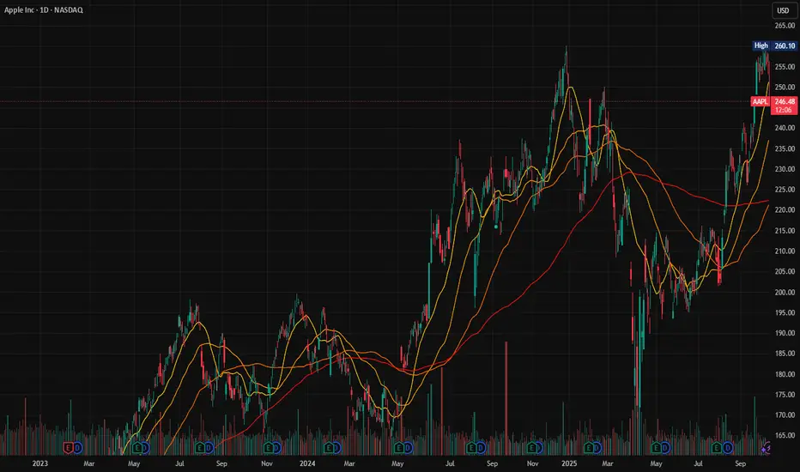Click the 200.00 price axis label
The image size is (800, 472).
[x=785, y=293]
